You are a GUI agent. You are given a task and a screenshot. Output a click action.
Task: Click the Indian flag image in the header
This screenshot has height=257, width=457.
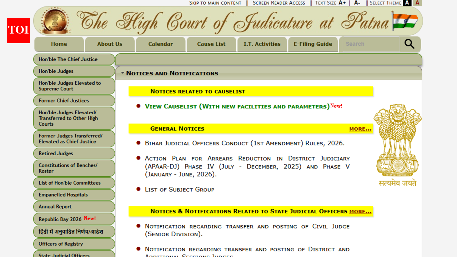pos(405,21)
